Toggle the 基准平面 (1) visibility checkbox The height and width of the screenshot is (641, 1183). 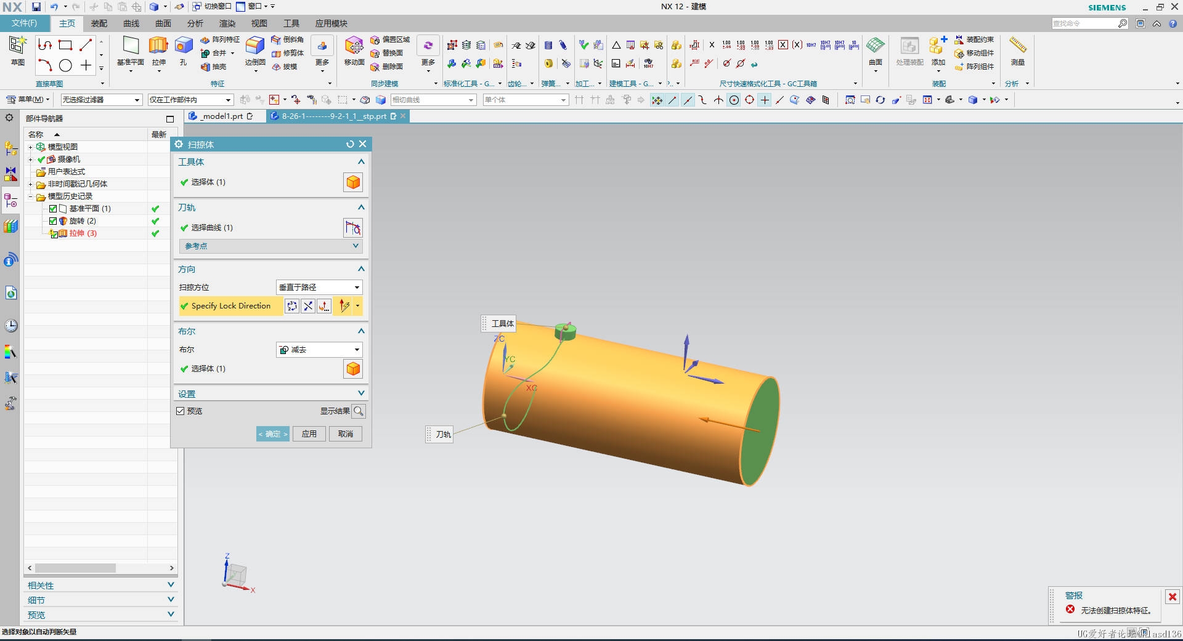coord(53,209)
